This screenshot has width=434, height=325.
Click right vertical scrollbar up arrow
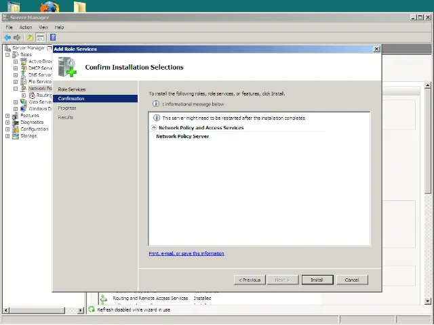(x=428, y=85)
